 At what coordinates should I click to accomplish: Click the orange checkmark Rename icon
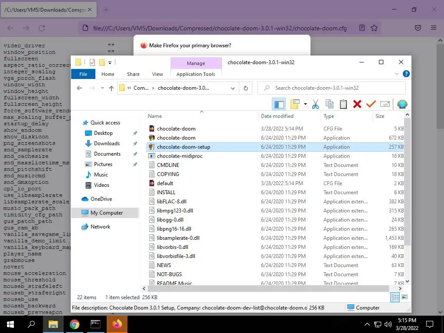click(x=371, y=104)
